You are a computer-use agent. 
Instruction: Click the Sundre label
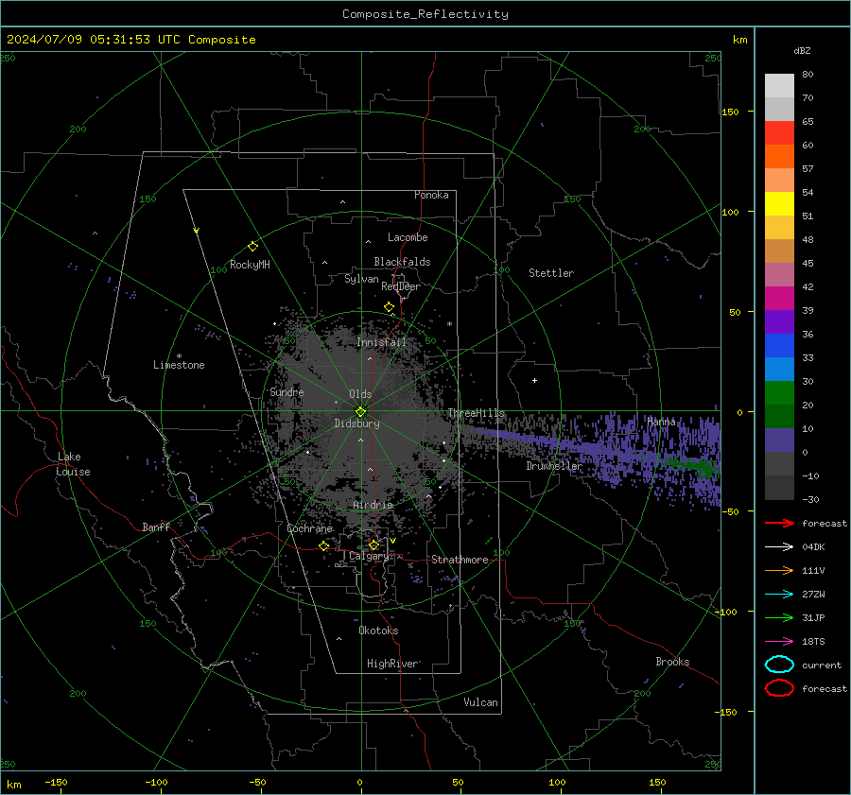click(x=287, y=391)
